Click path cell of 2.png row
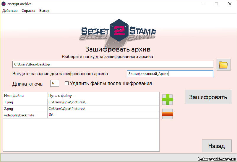This screenshot has width=237, height=162. tap(103, 109)
